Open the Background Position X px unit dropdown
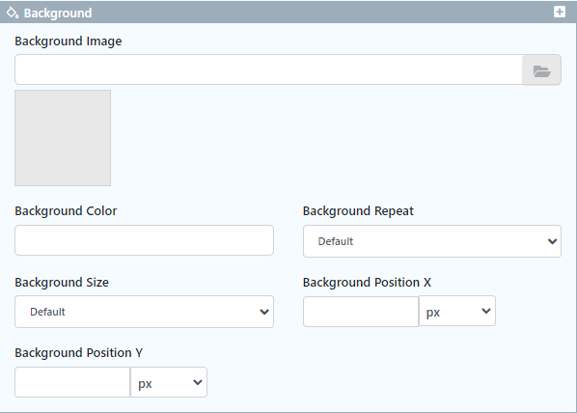Viewport: 577px width, 413px height. coord(457,311)
